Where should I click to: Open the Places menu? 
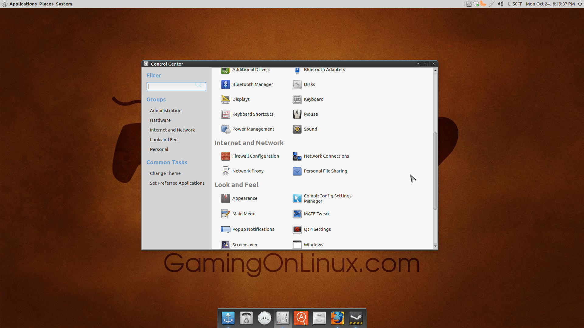46,4
